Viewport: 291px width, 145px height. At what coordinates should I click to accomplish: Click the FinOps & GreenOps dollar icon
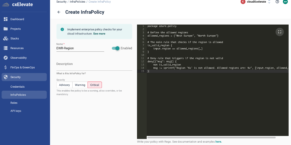point(6,67)
